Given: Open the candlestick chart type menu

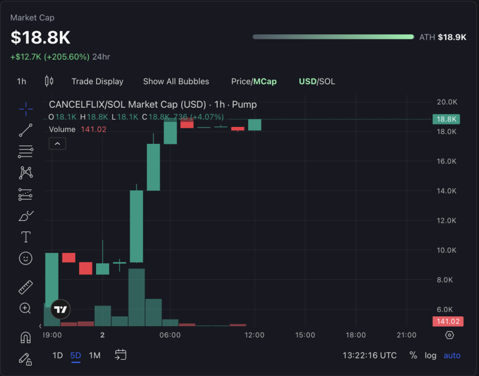Looking at the screenshot, I should [49, 82].
